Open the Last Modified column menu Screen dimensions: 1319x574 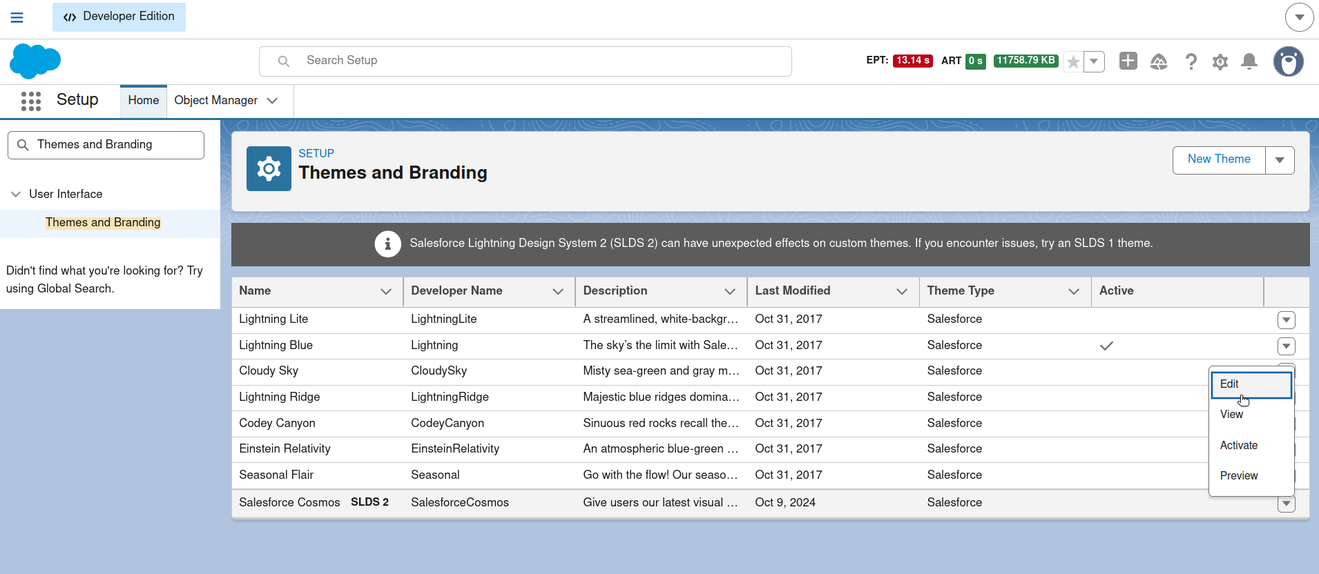902,292
